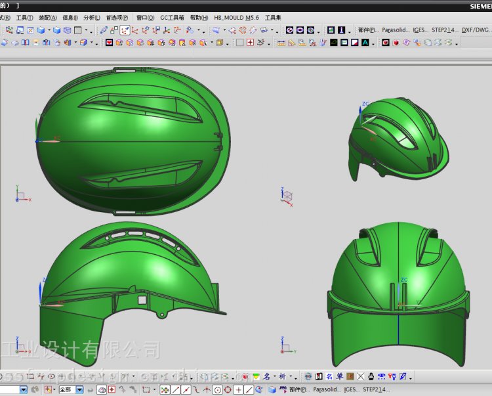Viewport: 492px width, 396px height.
Task: Open the 窗口(O) menu
Action: pos(146,18)
